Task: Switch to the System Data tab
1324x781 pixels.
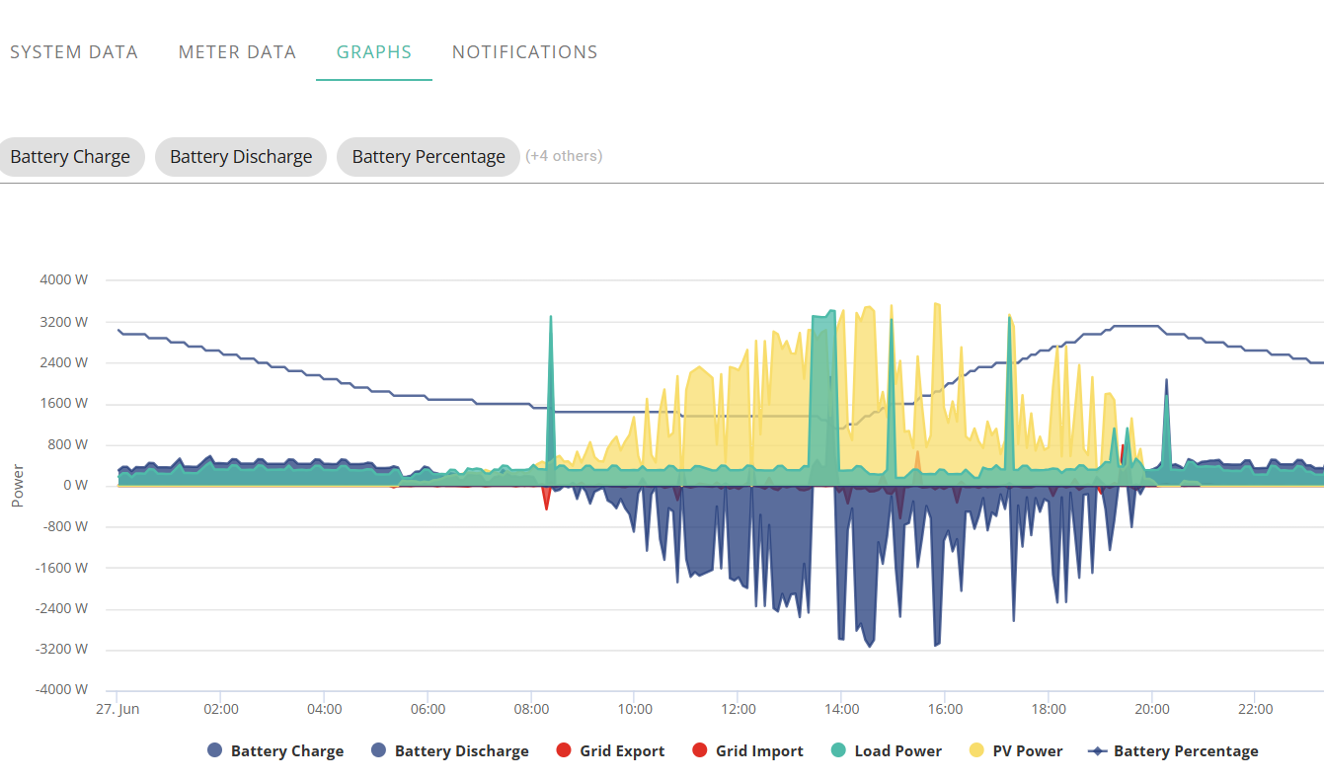Action: tap(74, 52)
